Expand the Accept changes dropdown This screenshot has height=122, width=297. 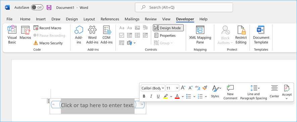pos(287,99)
